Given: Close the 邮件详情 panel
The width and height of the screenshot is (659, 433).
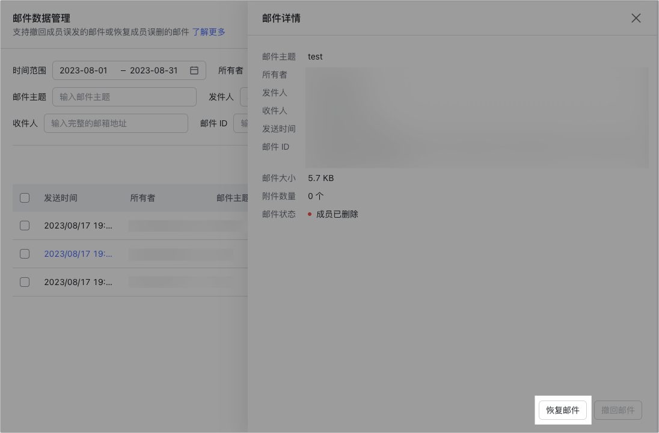Looking at the screenshot, I should [636, 18].
